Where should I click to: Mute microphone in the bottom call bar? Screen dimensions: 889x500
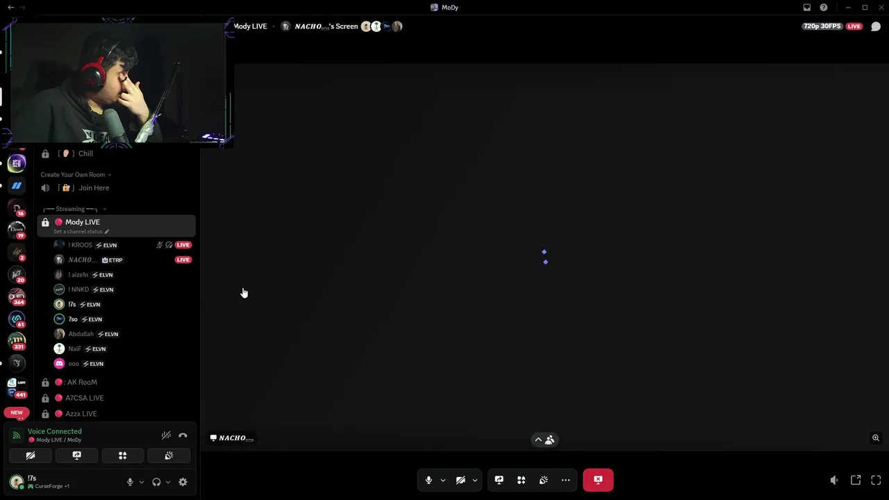pos(429,480)
